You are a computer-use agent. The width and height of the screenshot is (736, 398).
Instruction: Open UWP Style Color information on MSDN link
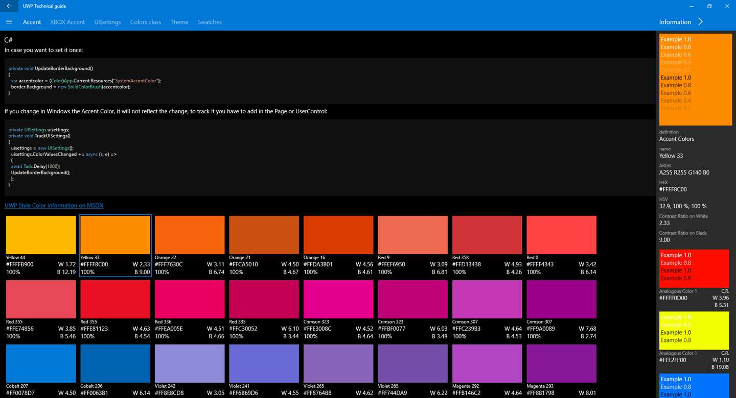click(54, 206)
